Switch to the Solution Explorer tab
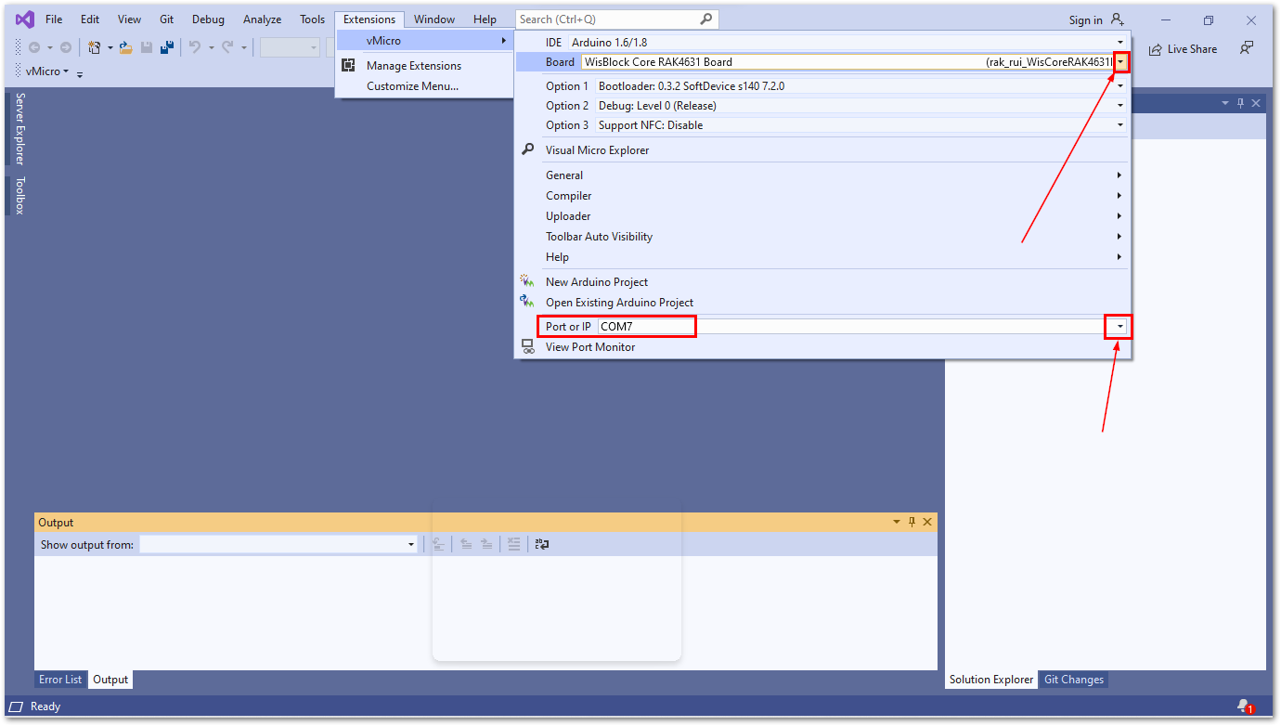Image resolution: width=1281 pixels, height=726 pixels. click(x=991, y=680)
